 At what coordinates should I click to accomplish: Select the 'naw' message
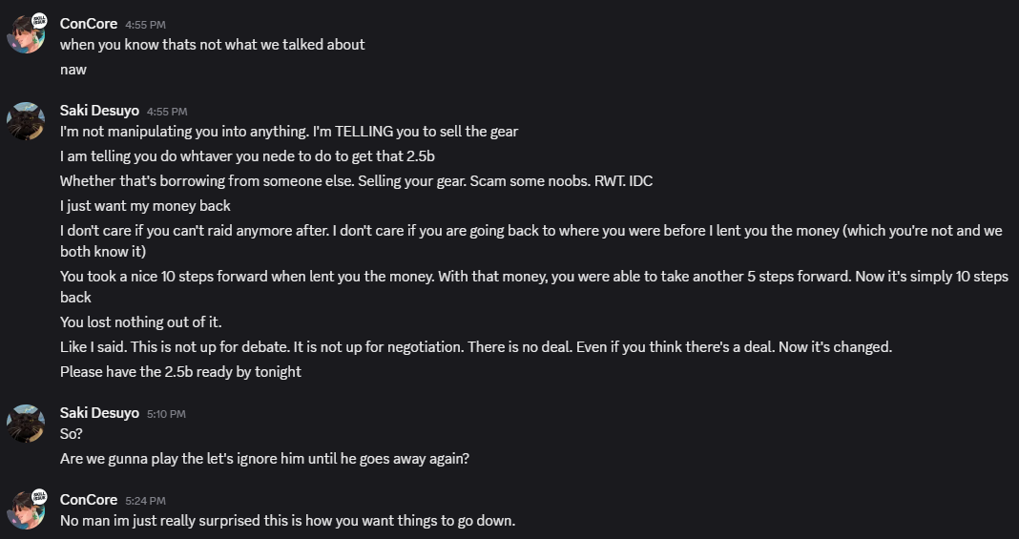click(x=73, y=70)
